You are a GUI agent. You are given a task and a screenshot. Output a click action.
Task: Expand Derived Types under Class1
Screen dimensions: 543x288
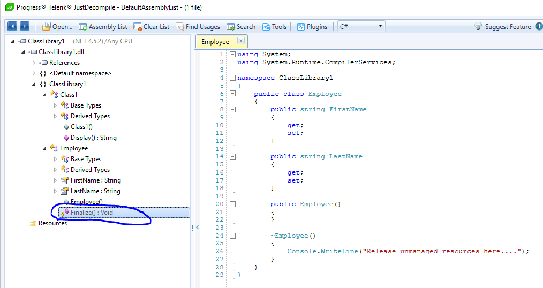[x=55, y=116]
